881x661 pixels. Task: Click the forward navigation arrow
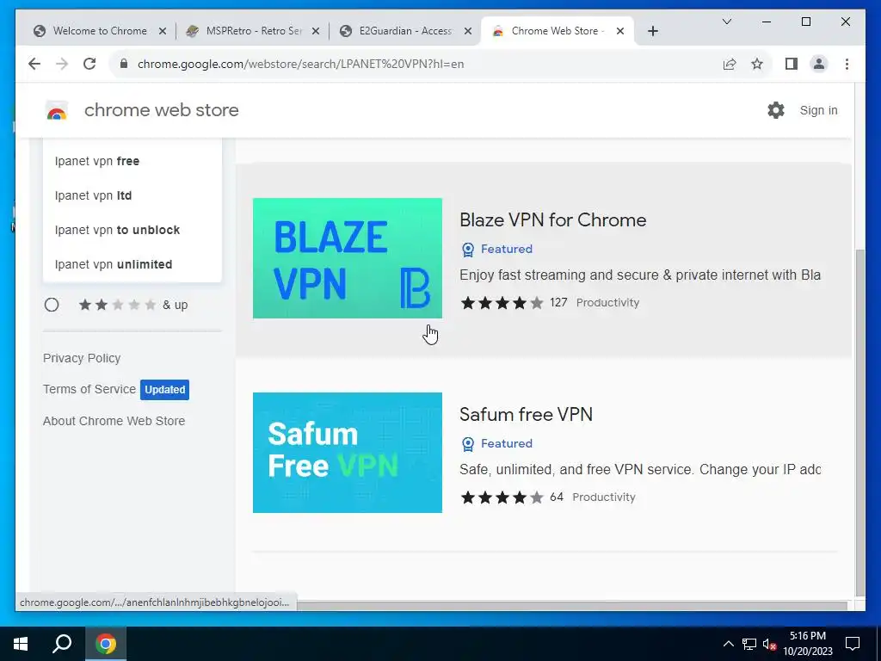(62, 64)
